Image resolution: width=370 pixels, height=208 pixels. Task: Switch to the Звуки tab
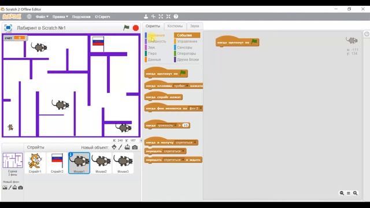click(195, 26)
